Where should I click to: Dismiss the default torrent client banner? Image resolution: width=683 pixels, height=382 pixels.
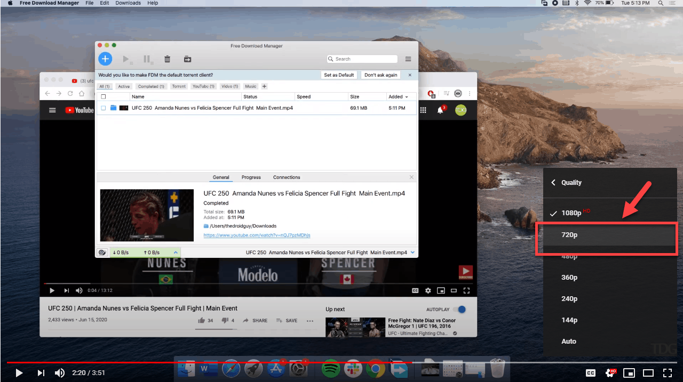click(x=410, y=75)
